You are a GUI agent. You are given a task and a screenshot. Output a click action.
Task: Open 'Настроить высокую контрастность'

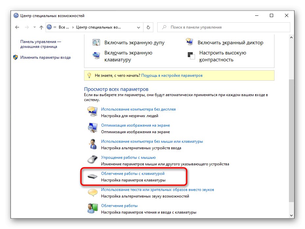(223, 56)
